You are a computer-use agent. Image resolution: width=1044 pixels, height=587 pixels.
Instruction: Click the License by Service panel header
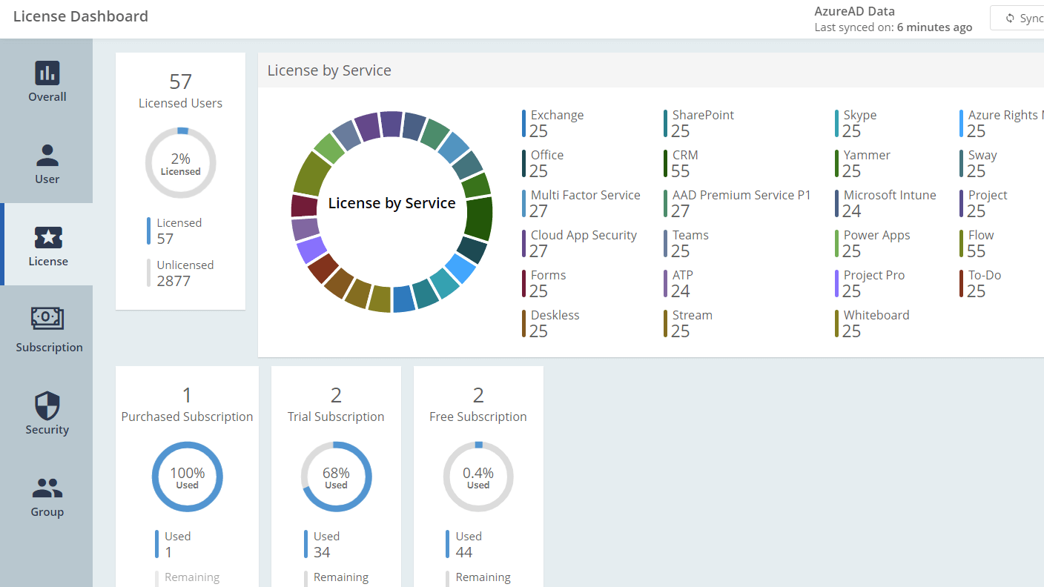click(x=329, y=70)
